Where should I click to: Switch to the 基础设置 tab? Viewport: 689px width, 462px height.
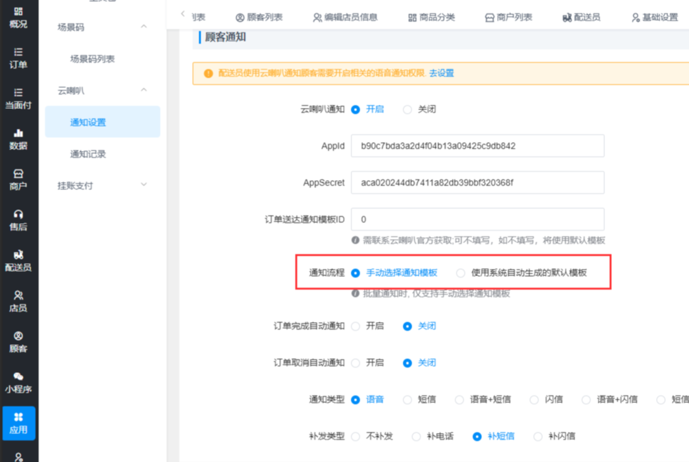[x=655, y=17]
